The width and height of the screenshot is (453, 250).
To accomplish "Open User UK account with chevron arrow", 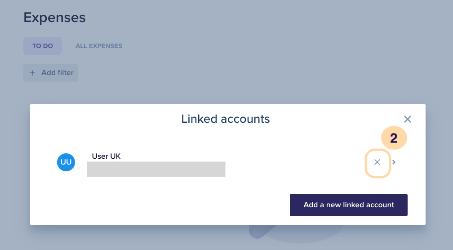I will 394,162.
